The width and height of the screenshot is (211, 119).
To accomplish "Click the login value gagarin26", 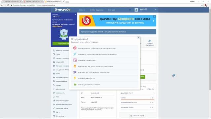I will [x=94, y=102].
